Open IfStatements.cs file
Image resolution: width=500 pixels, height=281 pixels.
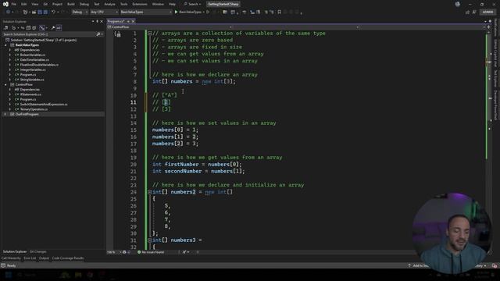tap(30, 94)
